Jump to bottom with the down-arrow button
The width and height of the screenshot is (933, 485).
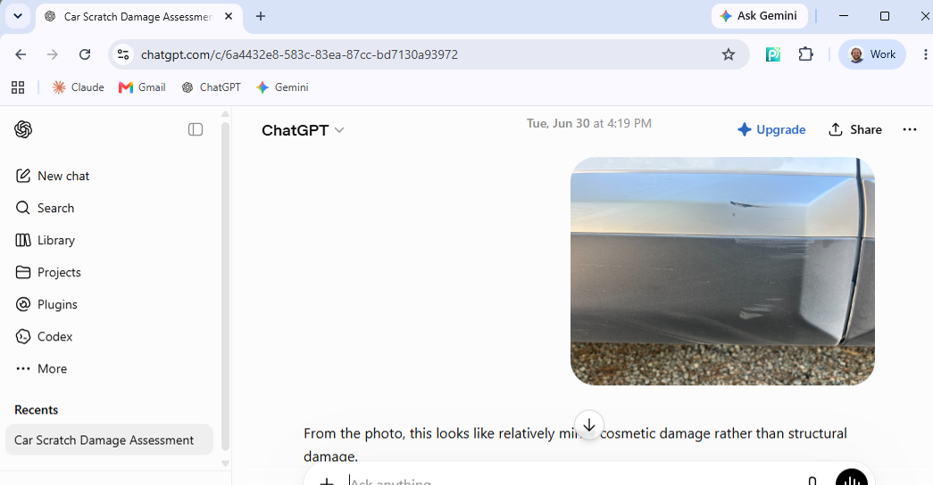[x=589, y=425]
